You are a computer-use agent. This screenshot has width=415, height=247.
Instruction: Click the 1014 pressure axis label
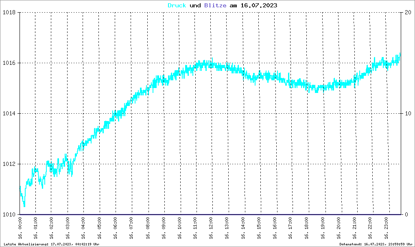pos(9,113)
